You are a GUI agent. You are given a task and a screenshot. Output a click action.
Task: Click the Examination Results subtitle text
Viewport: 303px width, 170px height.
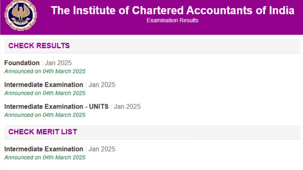172,20
